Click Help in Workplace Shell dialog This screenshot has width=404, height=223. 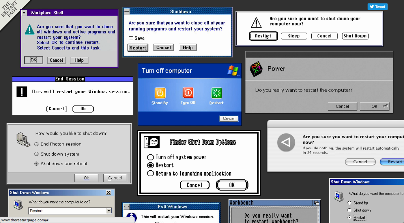[x=79, y=60]
